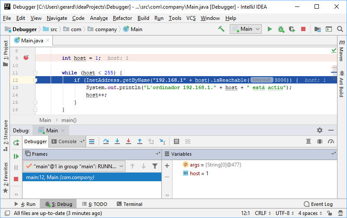
Task: Toggle the breakpoint on line 9
Action: [x=26, y=58]
